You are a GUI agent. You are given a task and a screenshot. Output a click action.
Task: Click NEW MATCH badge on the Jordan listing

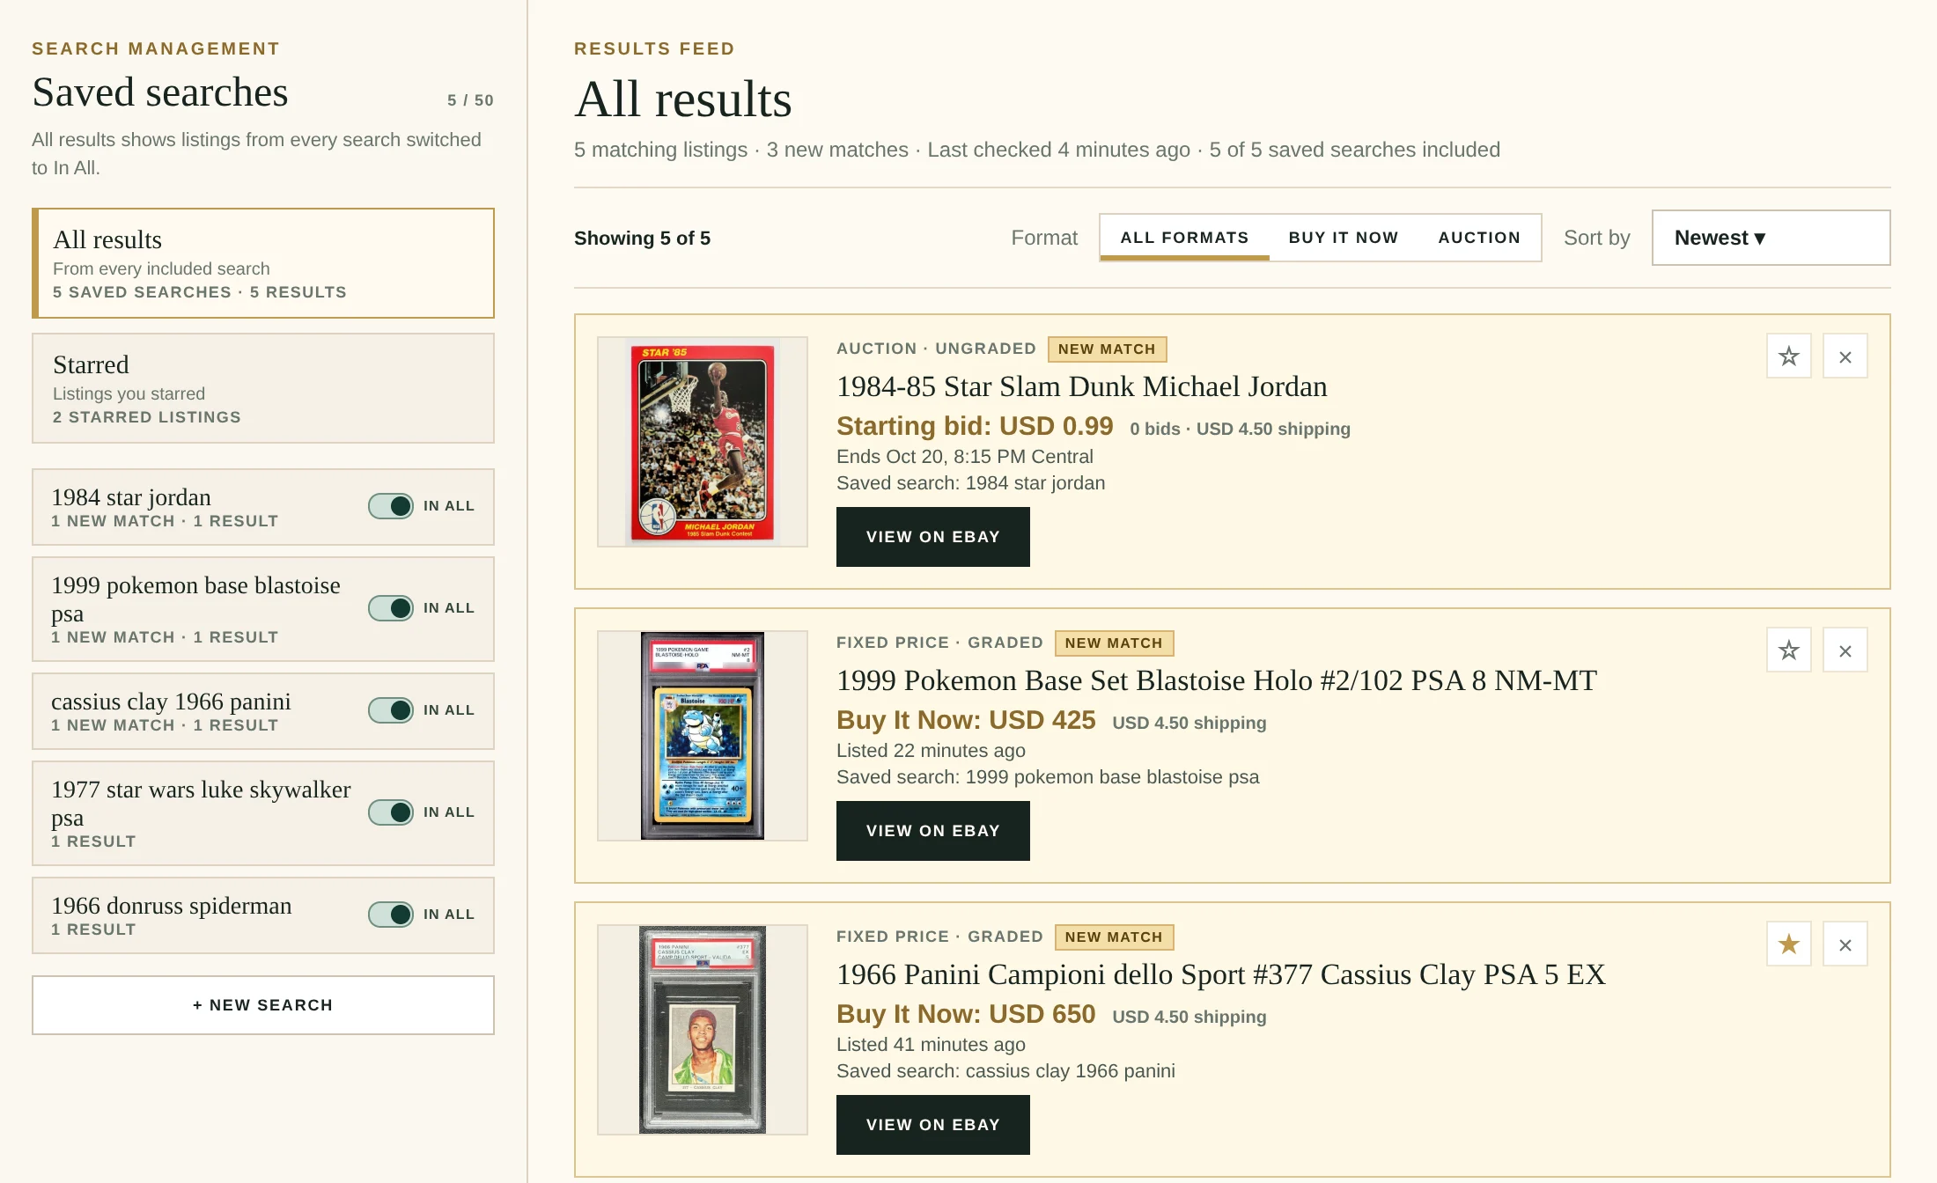click(1107, 349)
